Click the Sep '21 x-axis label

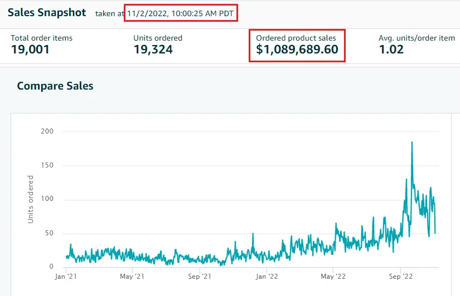pos(200,277)
